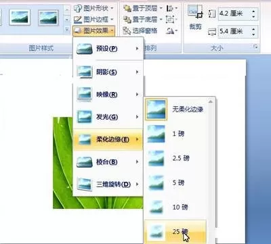Click the 发光 glow menu icon
The height and width of the screenshot is (244, 271).
point(85,117)
